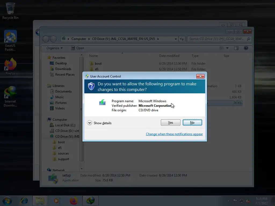Open Windows Media Player from taskbar
275x206 pixels.
click(x=56, y=201)
